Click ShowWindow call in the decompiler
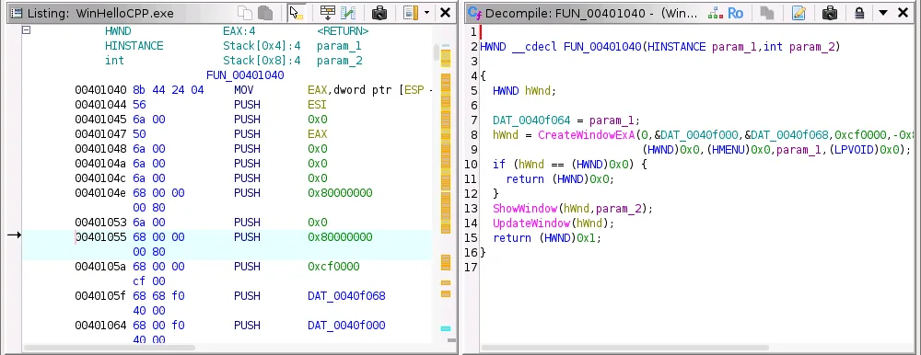The image size is (921, 355). (525, 208)
